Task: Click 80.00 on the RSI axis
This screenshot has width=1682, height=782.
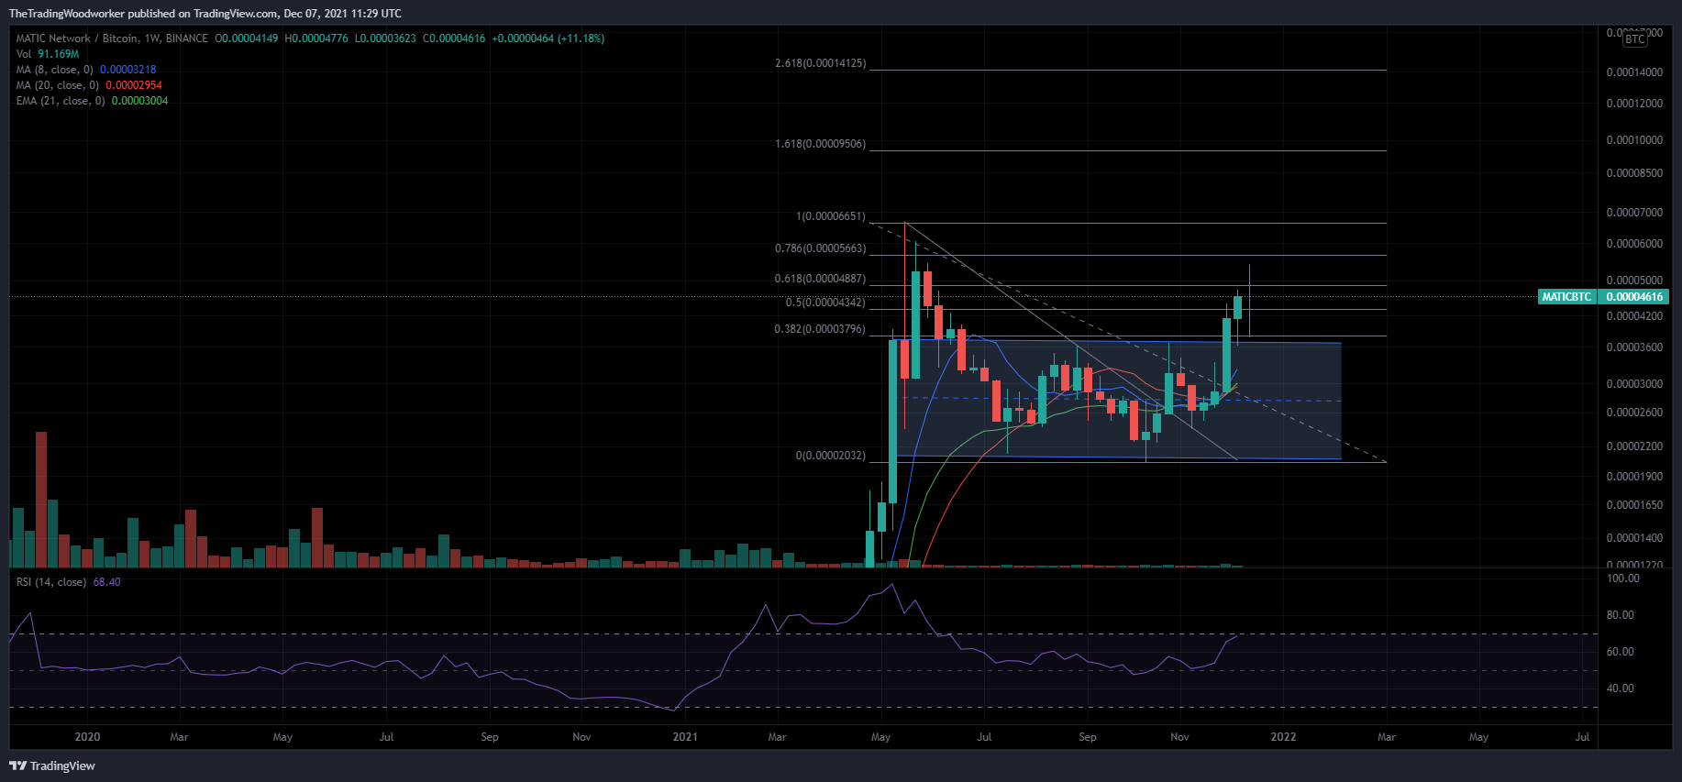Action: [1621, 615]
